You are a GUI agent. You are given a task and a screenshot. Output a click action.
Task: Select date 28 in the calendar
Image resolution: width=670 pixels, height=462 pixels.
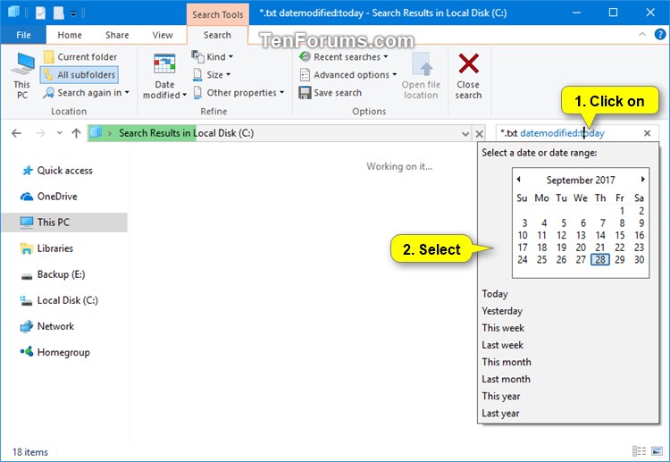coord(600,259)
